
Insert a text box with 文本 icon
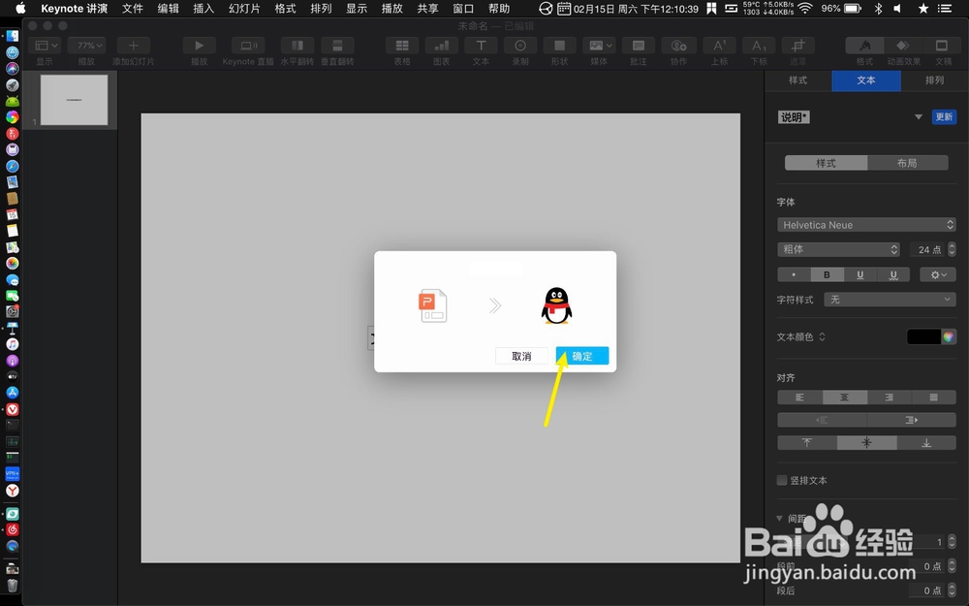[x=481, y=46]
